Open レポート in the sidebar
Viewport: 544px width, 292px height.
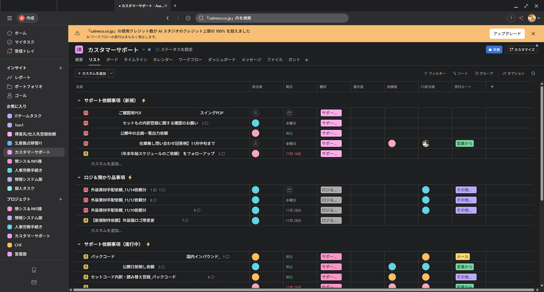pos(22,77)
